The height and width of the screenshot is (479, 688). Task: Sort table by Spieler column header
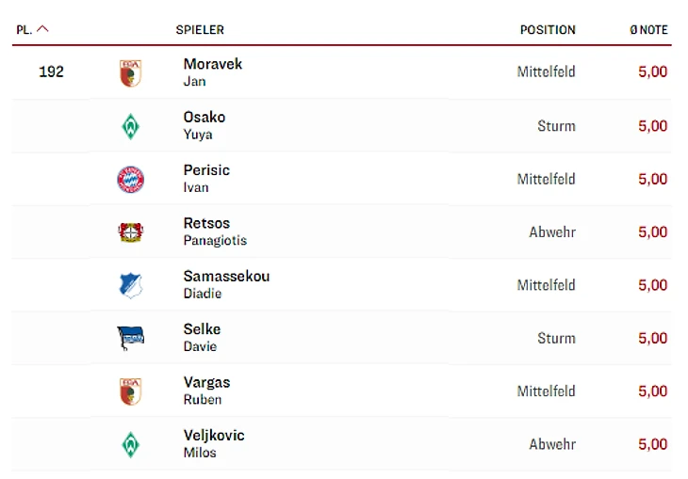(x=200, y=30)
